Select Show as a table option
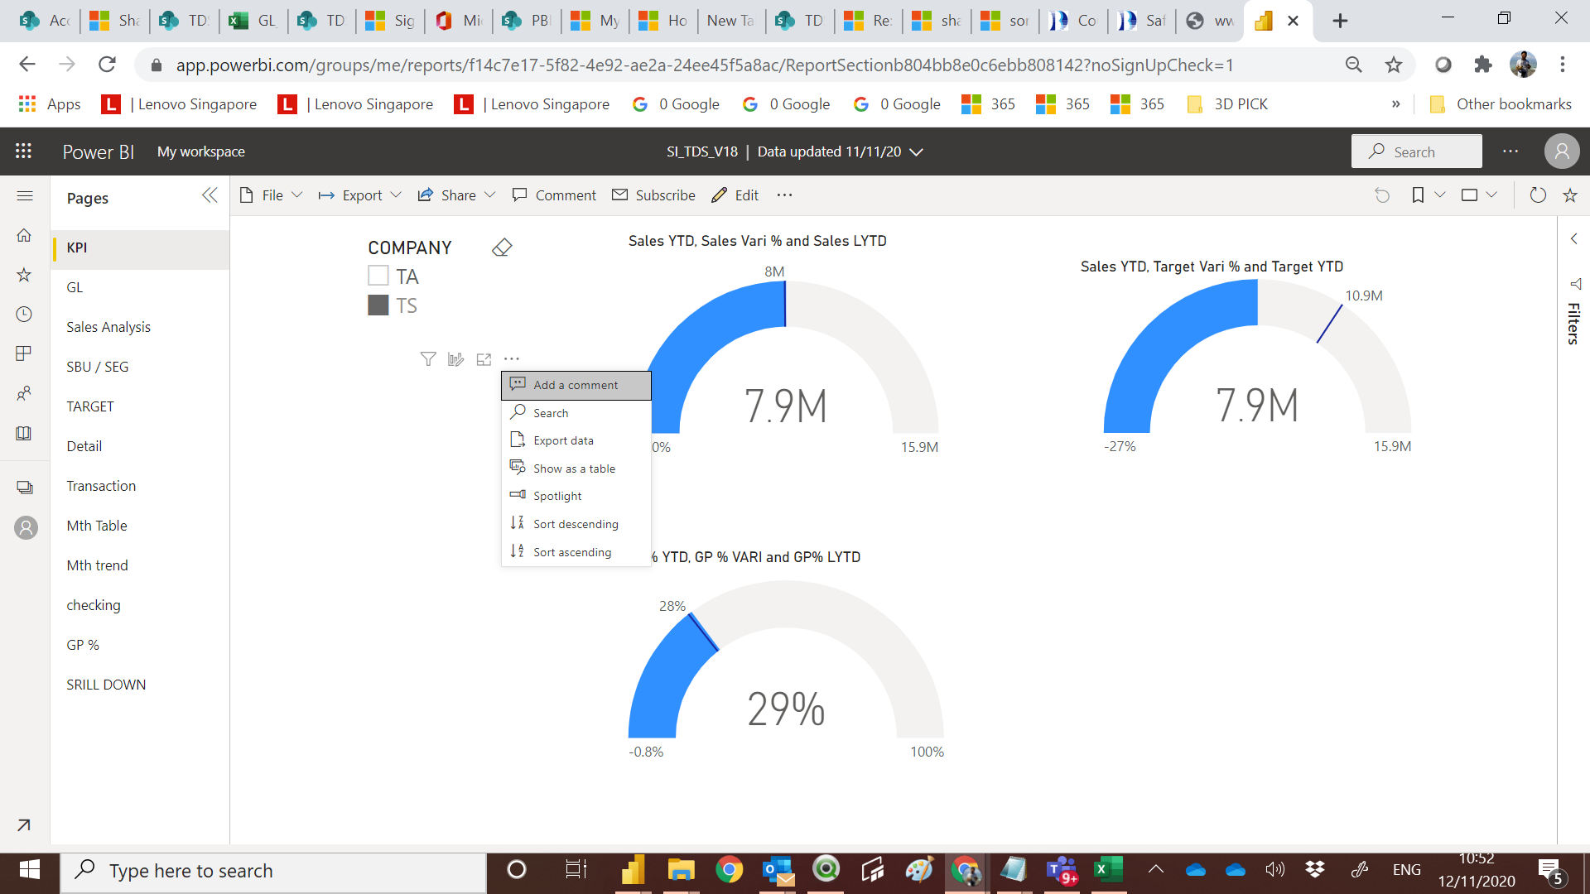The width and height of the screenshot is (1590, 894). pyautogui.click(x=576, y=469)
